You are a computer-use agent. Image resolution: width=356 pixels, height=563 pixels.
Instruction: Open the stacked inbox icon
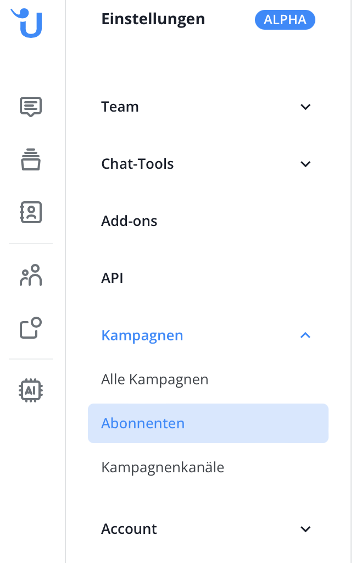(31, 159)
